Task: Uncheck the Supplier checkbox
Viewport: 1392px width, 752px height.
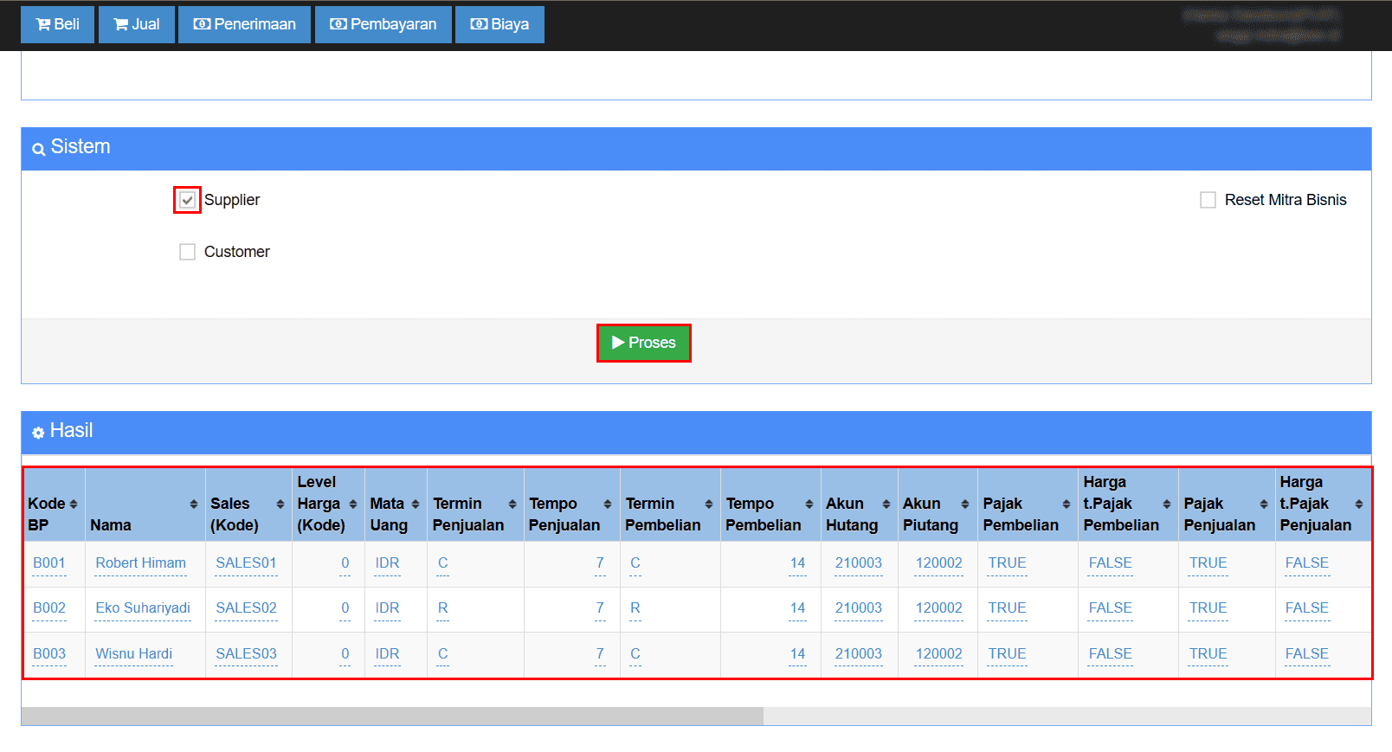Action: tap(187, 200)
